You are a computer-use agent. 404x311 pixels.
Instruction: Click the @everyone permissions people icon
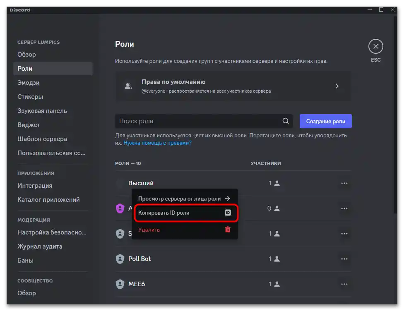pyautogui.click(x=128, y=86)
